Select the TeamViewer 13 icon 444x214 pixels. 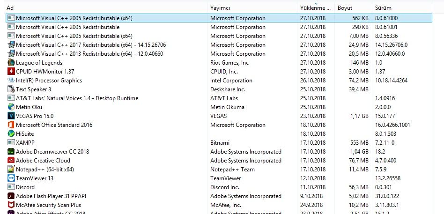(11, 178)
